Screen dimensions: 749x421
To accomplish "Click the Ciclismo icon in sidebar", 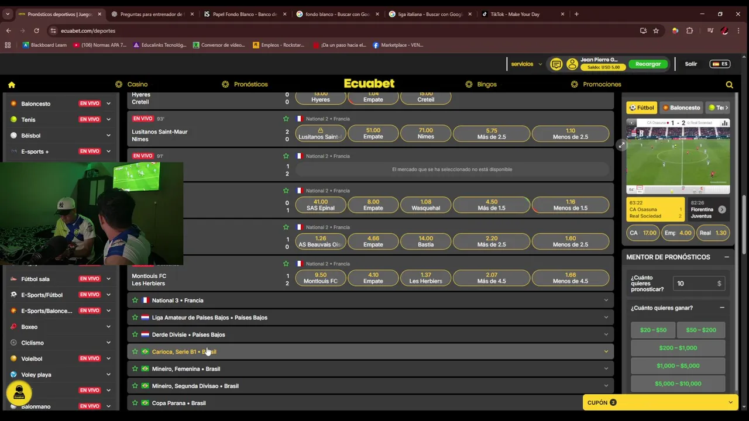I will [x=13, y=343].
